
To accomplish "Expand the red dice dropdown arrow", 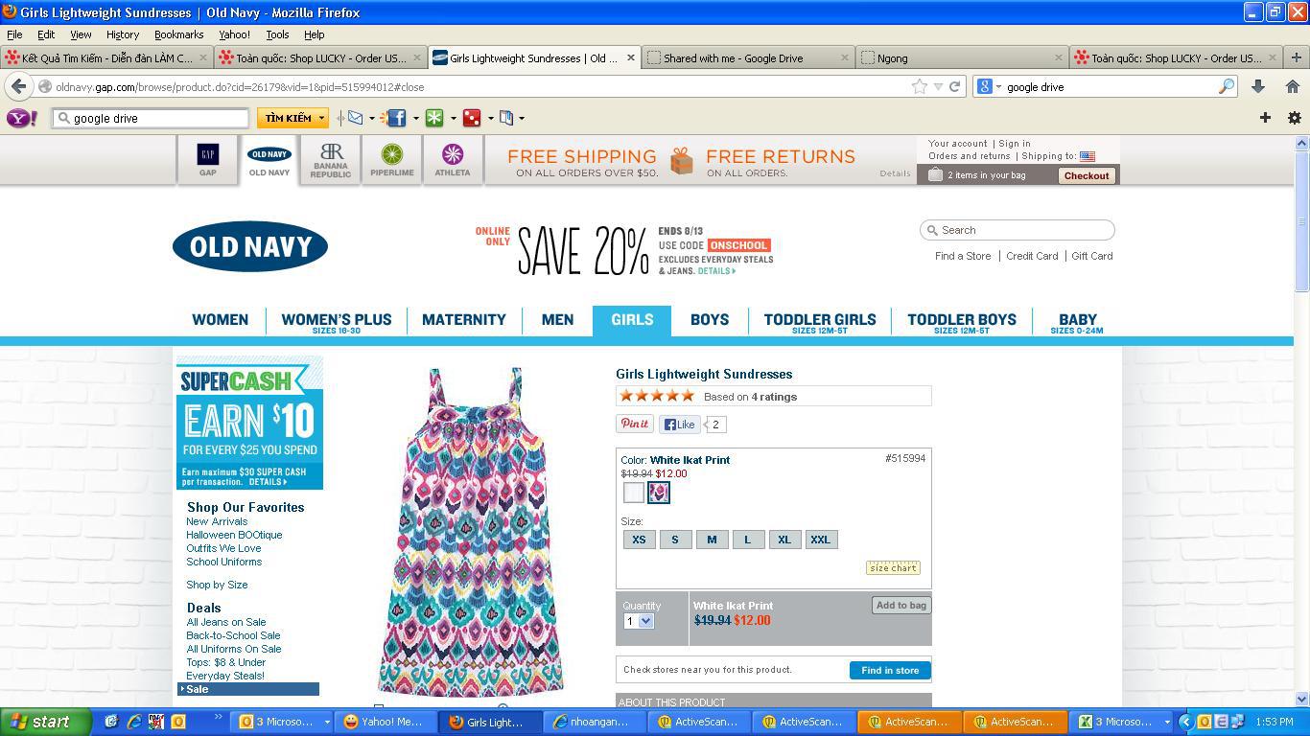I will tap(490, 118).
